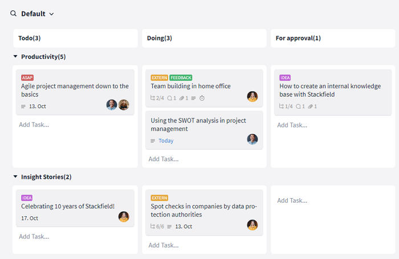Click subtask icon showing 2/4
This screenshot has height=259, width=399.
point(153,98)
